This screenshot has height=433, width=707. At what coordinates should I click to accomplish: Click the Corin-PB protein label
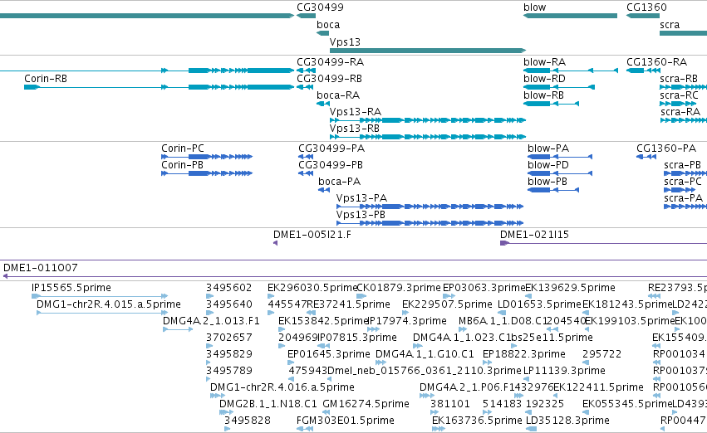coord(182,165)
